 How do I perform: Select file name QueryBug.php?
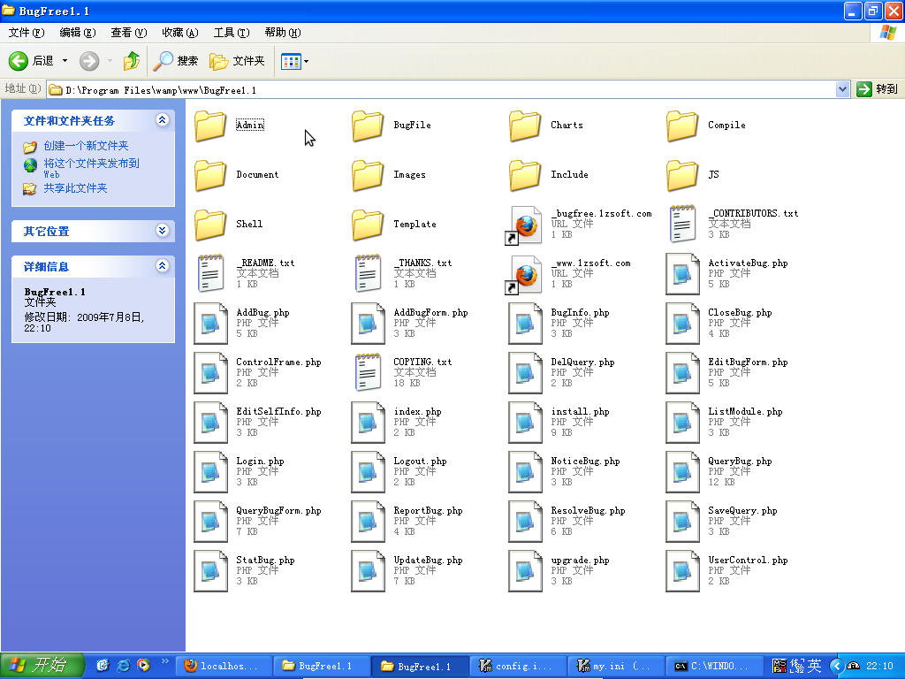pos(740,462)
